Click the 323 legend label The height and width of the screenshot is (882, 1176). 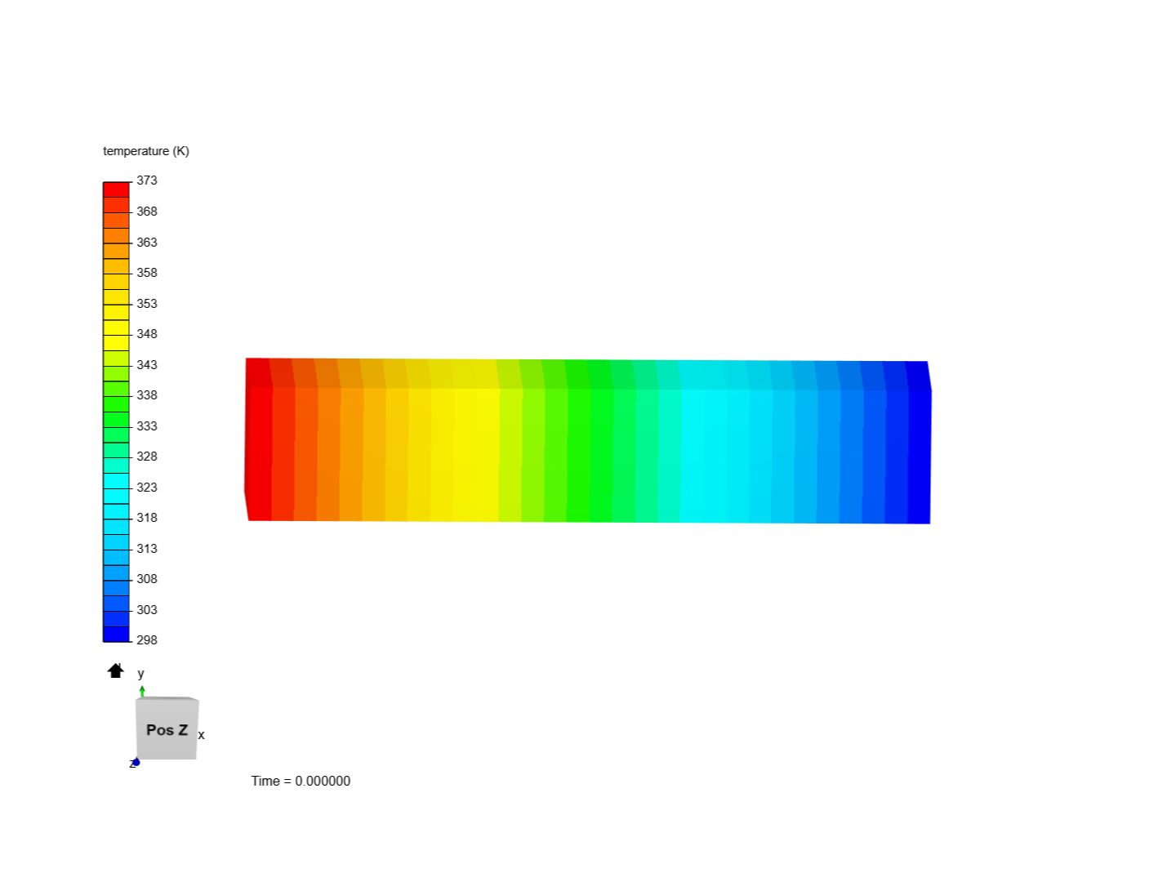147,488
